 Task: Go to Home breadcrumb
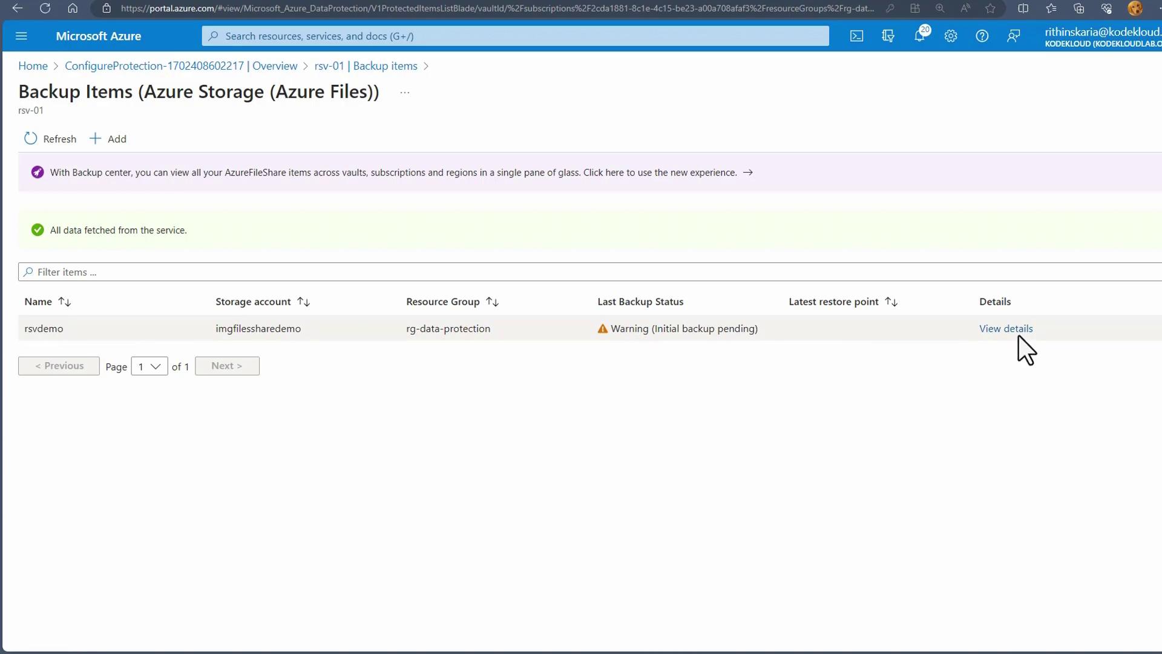click(x=33, y=66)
